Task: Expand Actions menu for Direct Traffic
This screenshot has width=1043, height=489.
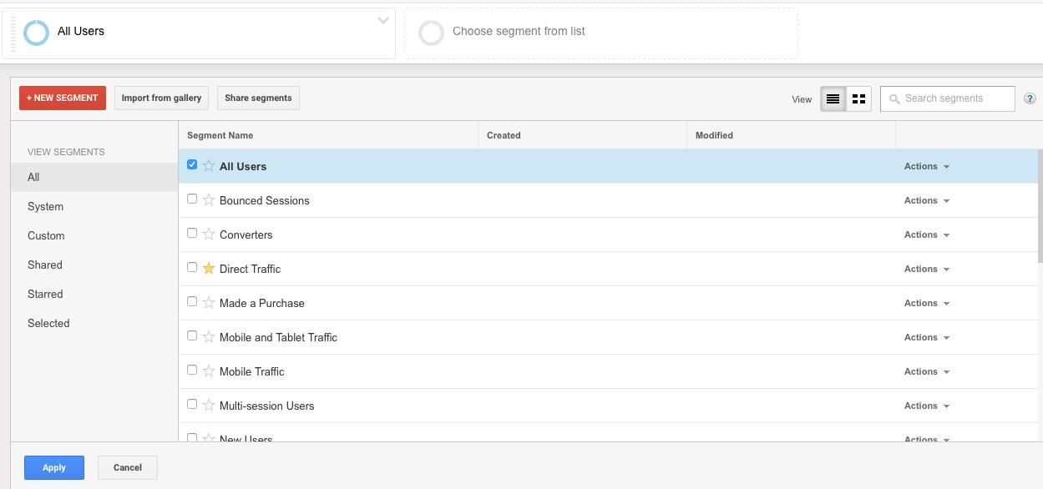Action: coord(926,269)
